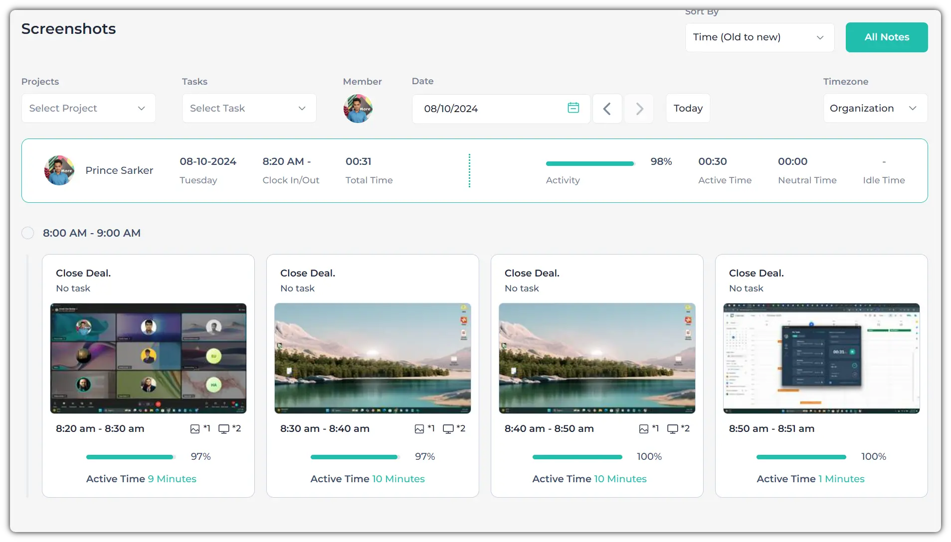Viewport: 951px width, 542px height.
Task: Click monitor icon on 8:40 am card
Action: 673,429
